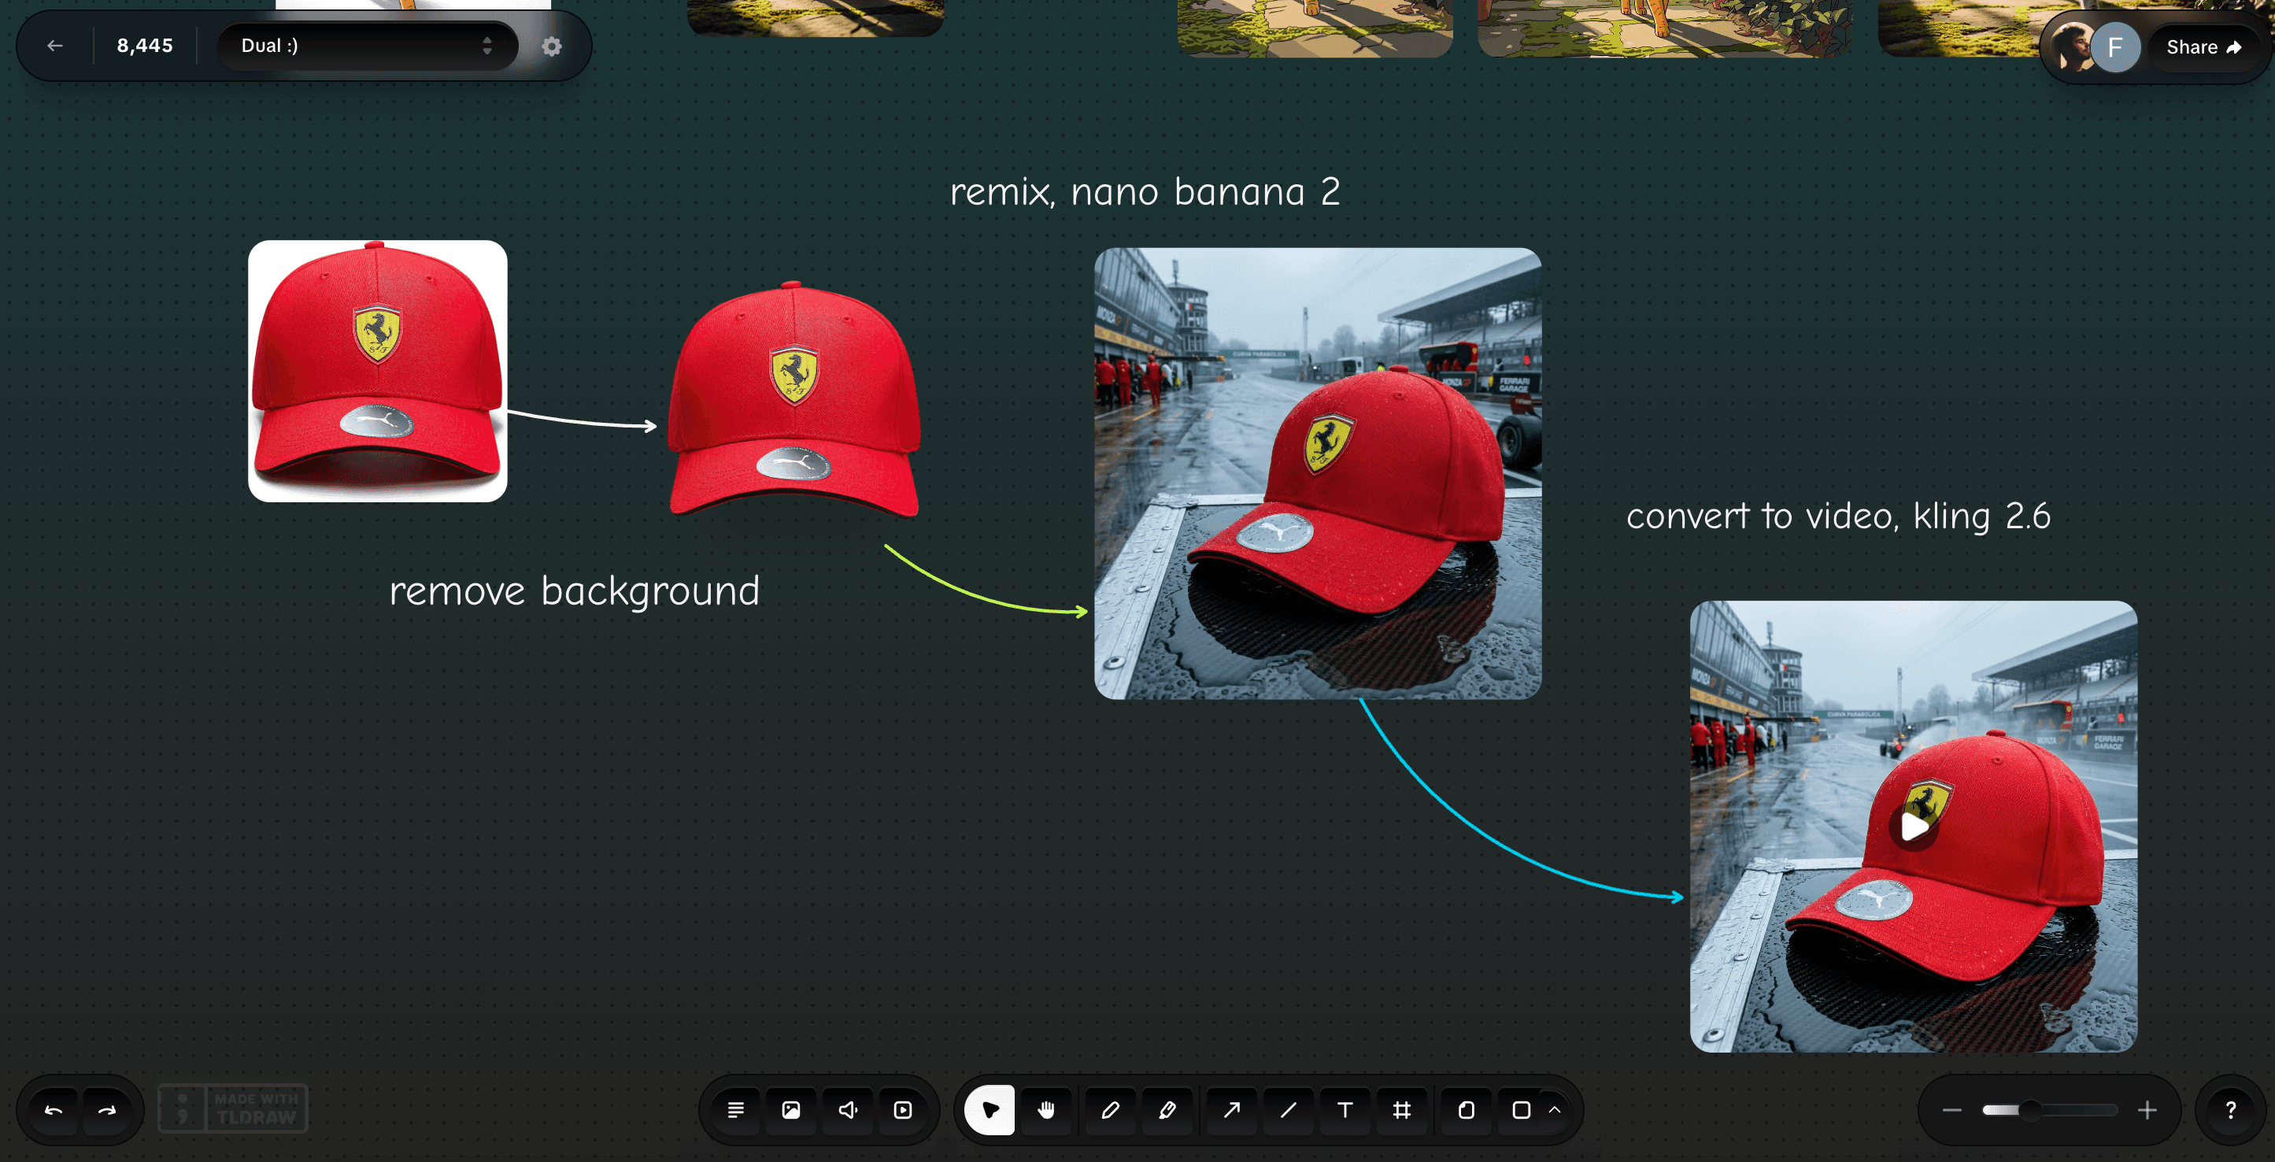The image size is (2275, 1162).
Task: Click the F user avatar
Action: [x=2115, y=48]
